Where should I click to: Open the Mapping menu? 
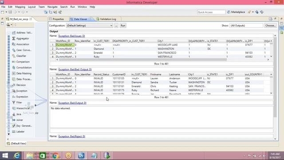[20, 7]
